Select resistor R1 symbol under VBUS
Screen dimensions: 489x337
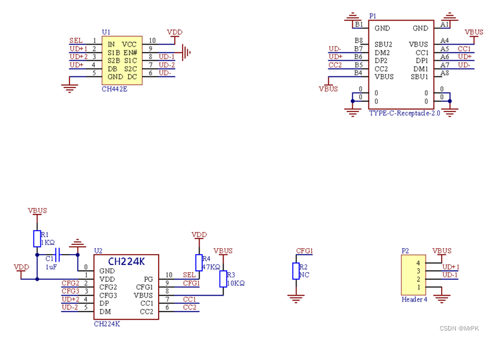tap(37, 238)
